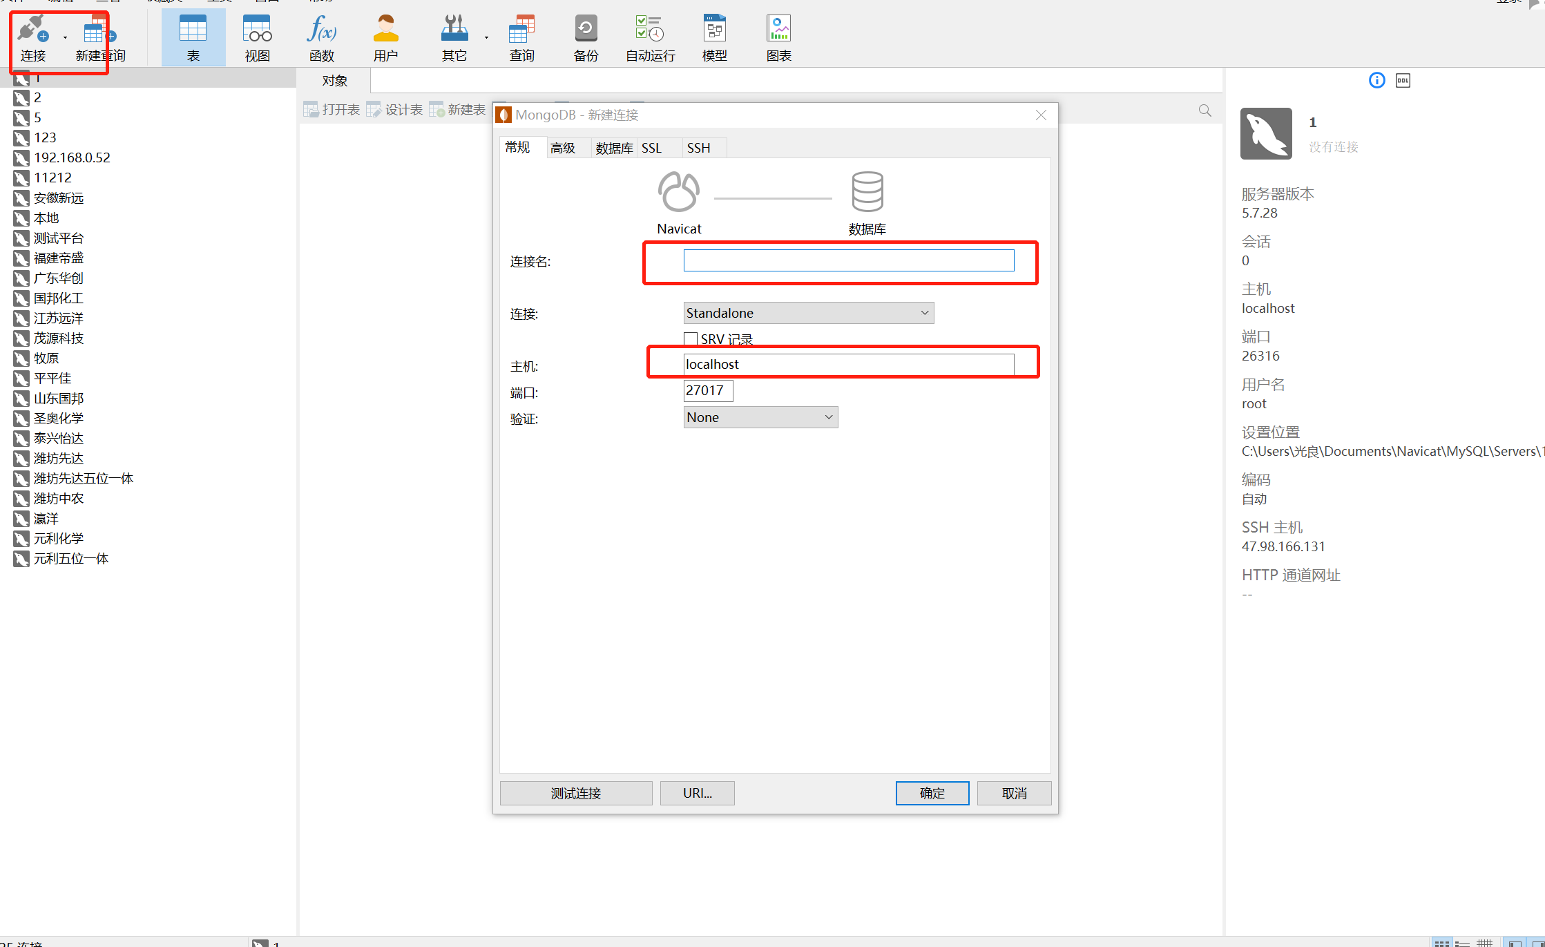The image size is (1545, 947).
Task: Select the 11212 connection
Action: [x=148, y=178]
